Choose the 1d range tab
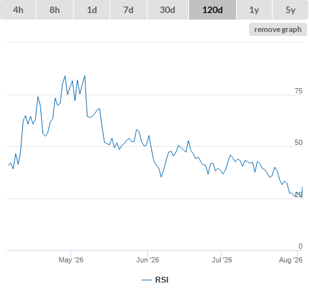 [92, 10]
